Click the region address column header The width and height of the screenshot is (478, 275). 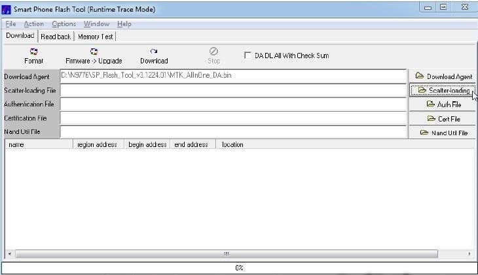click(98, 144)
